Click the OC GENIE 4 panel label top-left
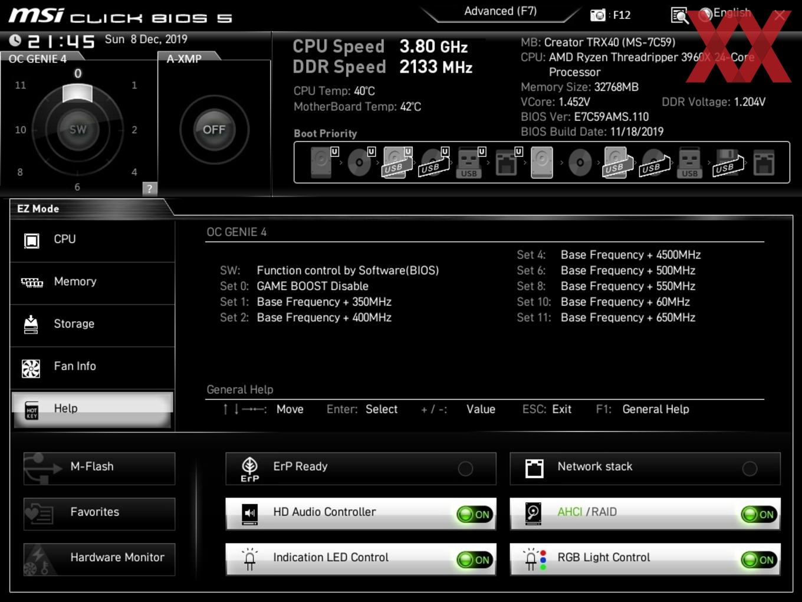The width and height of the screenshot is (802, 602). (38, 58)
